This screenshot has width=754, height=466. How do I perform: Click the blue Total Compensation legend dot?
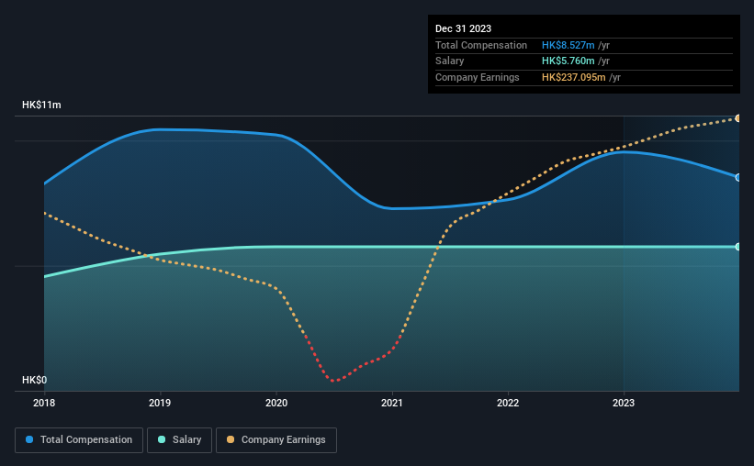tap(29, 439)
